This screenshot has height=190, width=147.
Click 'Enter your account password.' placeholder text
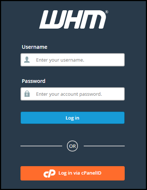(x=69, y=94)
